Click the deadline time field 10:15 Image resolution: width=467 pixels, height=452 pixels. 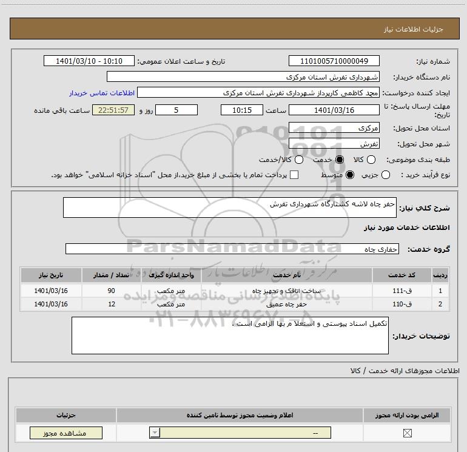coord(242,110)
